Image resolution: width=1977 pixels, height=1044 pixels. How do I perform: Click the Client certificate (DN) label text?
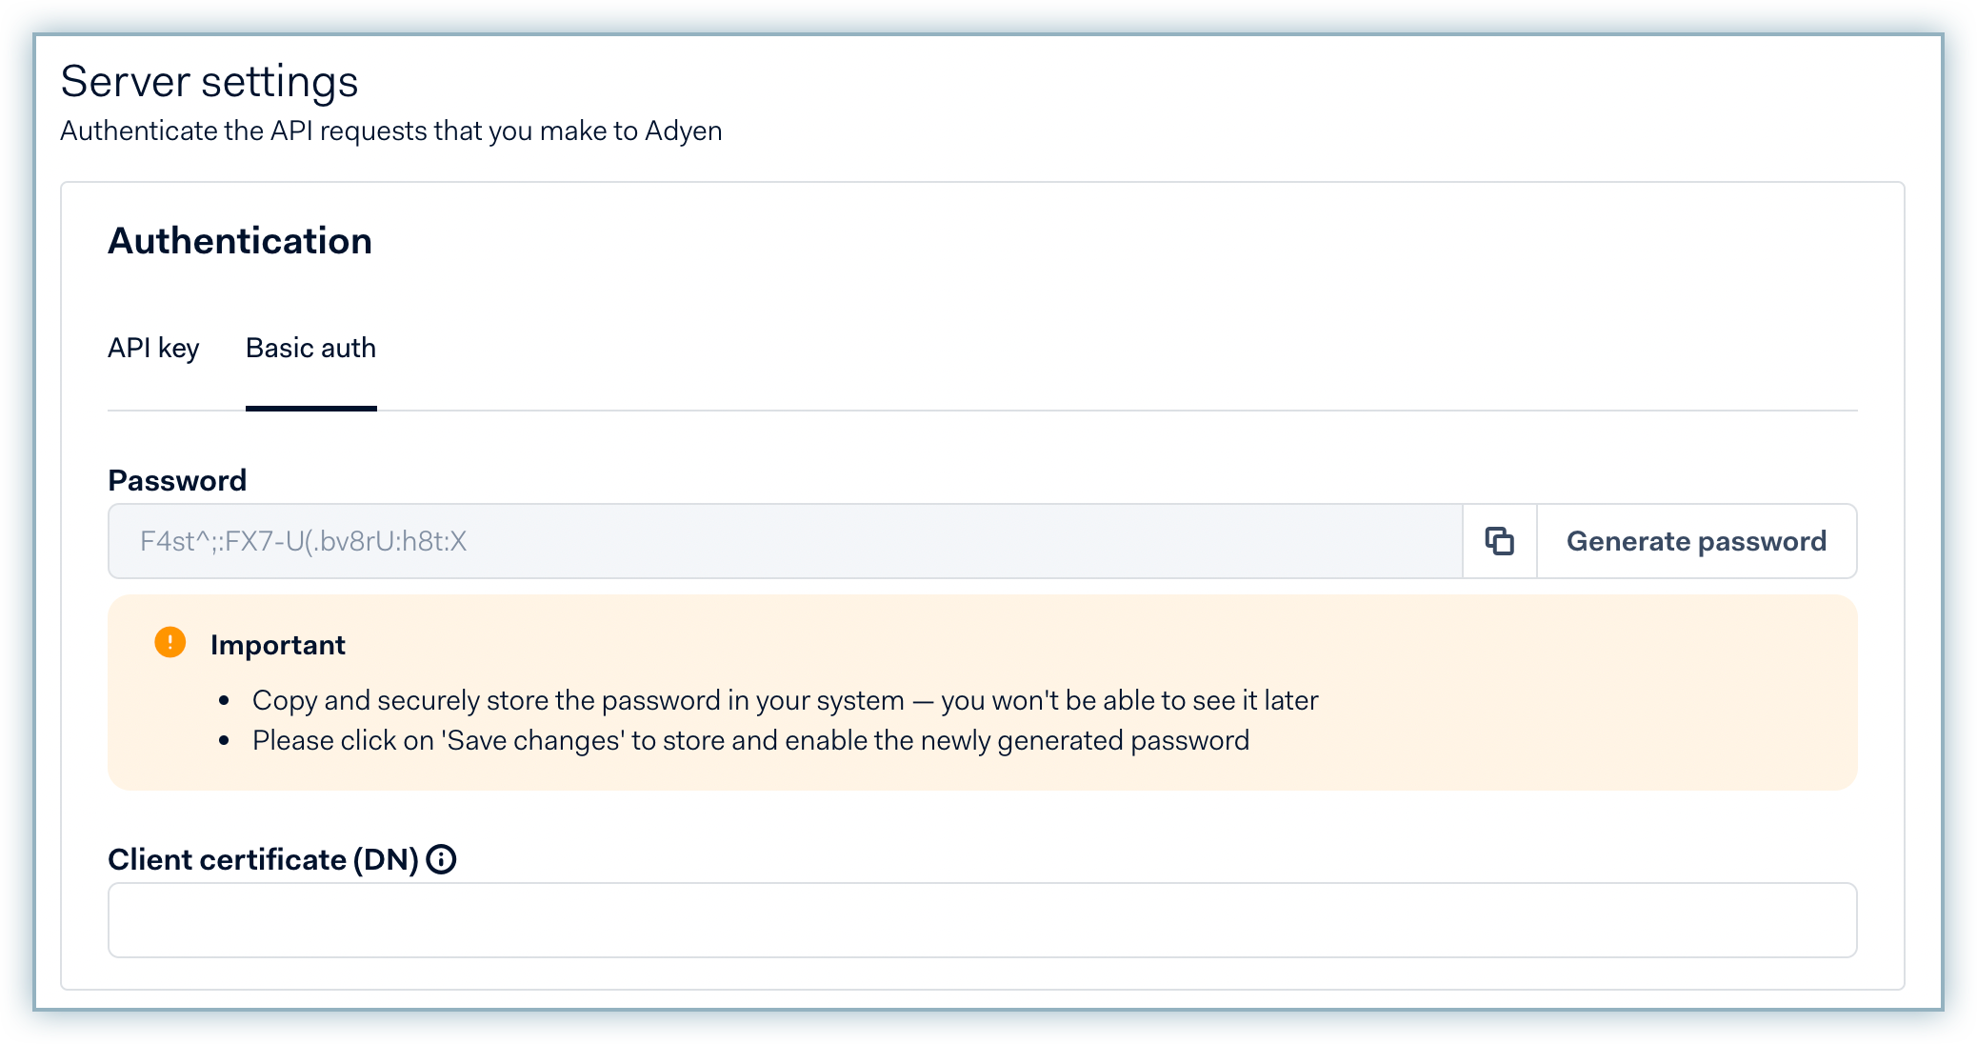pyautogui.click(x=263, y=859)
